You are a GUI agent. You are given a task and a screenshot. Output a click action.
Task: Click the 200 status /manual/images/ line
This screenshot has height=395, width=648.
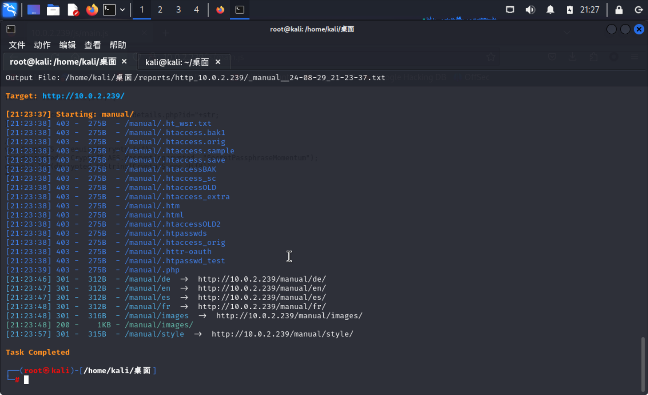click(x=99, y=325)
